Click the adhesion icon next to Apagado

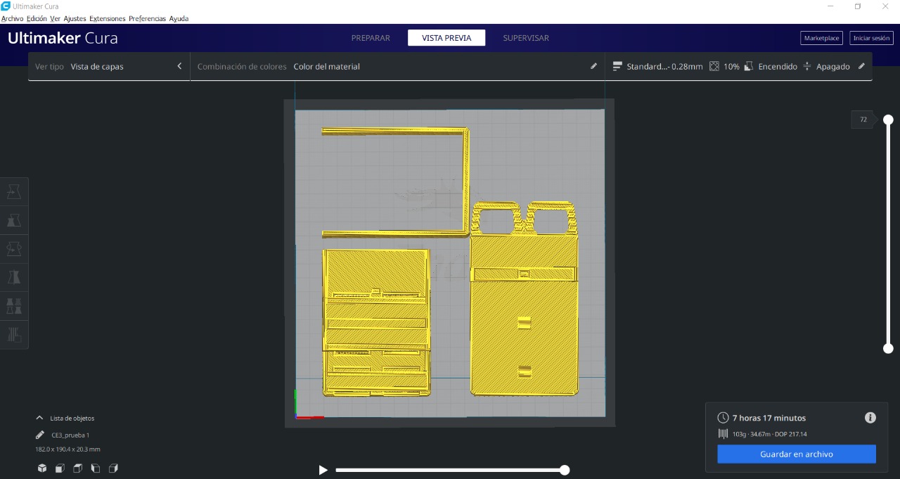click(807, 66)
